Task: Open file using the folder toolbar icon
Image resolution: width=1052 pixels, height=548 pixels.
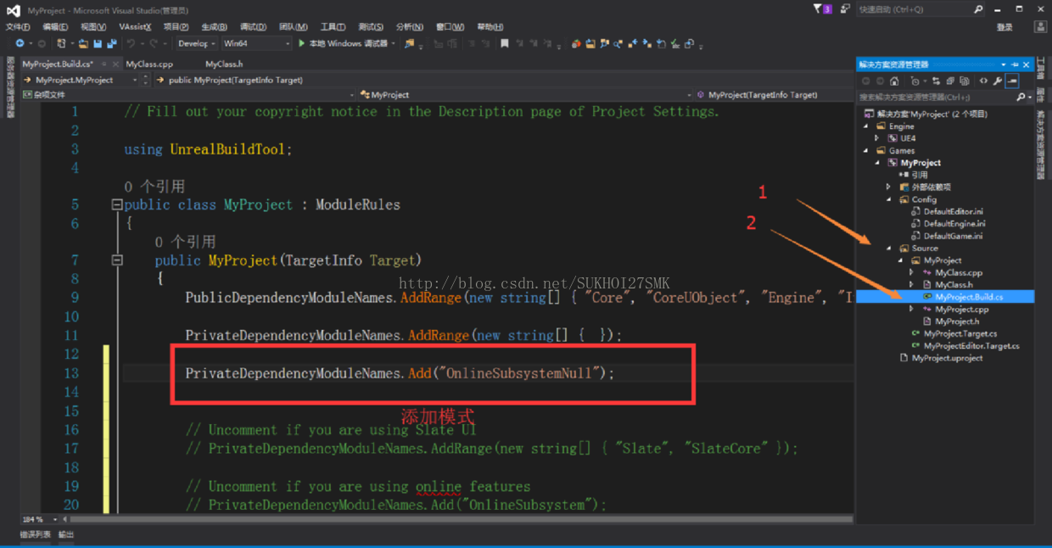Action: click(83, 42)
